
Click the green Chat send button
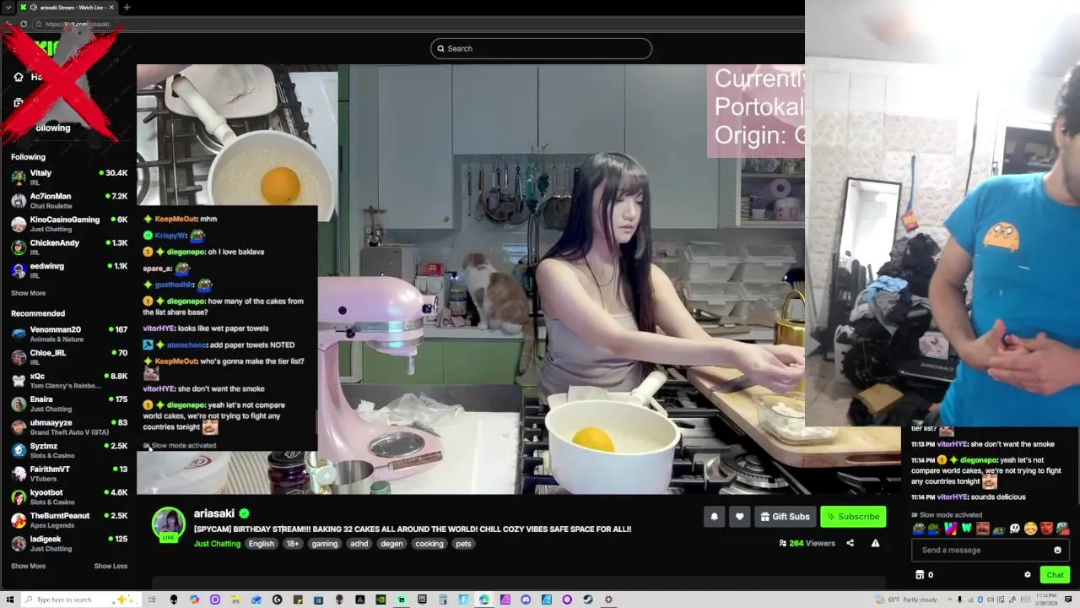pyautogui.click(x=1055, y=575)
